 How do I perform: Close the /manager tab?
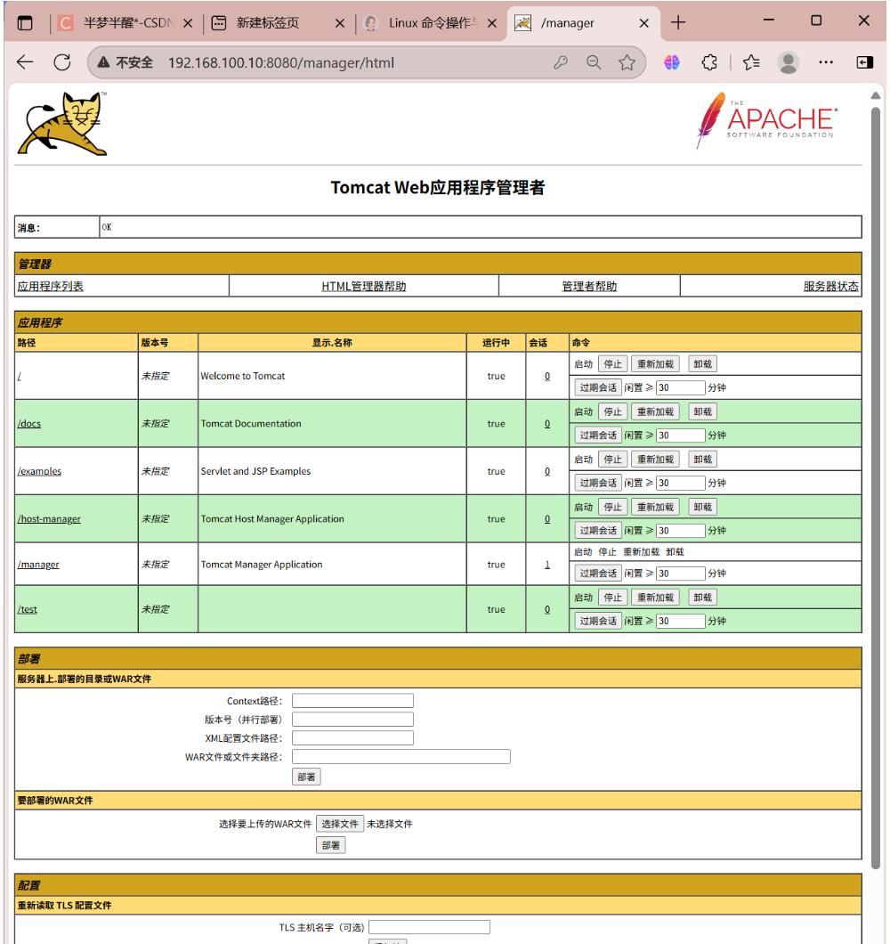tap(643, 23)
